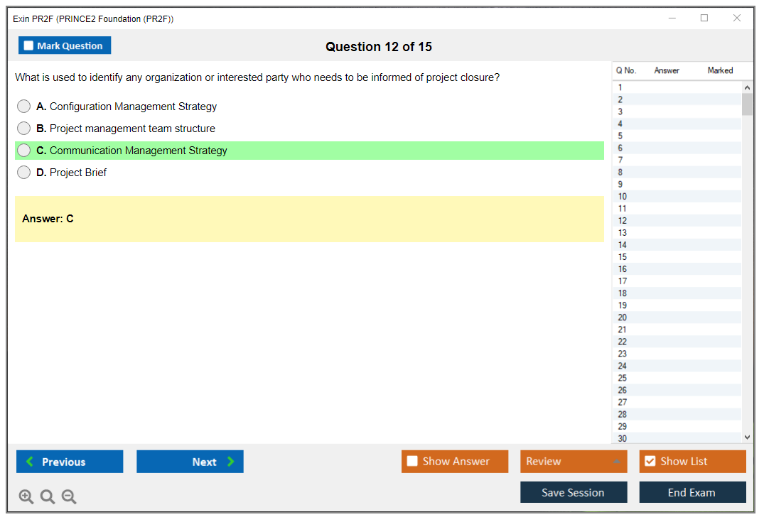The image size is (764, 522).
Task: Select option B Project management team structure
Action: click(24, 129)
